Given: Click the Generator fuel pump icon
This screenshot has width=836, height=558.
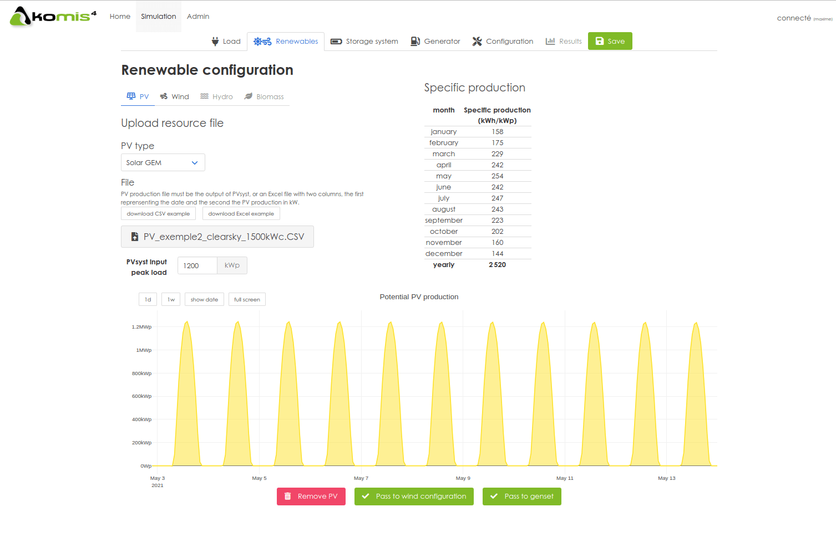Looking at the screenshot, I should (x=415, y=42).
